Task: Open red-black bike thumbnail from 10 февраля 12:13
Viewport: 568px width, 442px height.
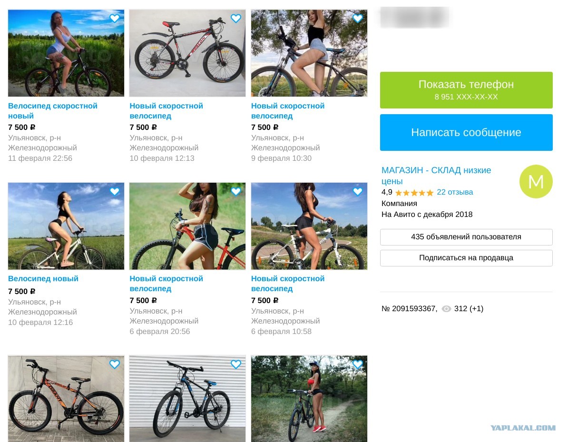Action: 187,53
